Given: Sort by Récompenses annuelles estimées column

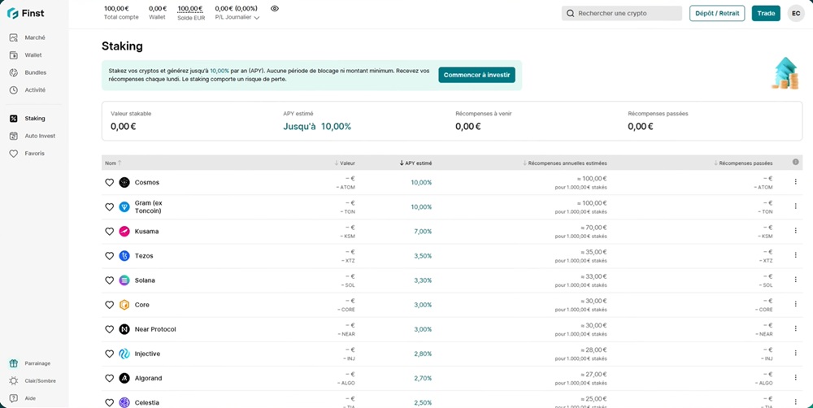Looking at the screenshot, I should click(565, 163).
